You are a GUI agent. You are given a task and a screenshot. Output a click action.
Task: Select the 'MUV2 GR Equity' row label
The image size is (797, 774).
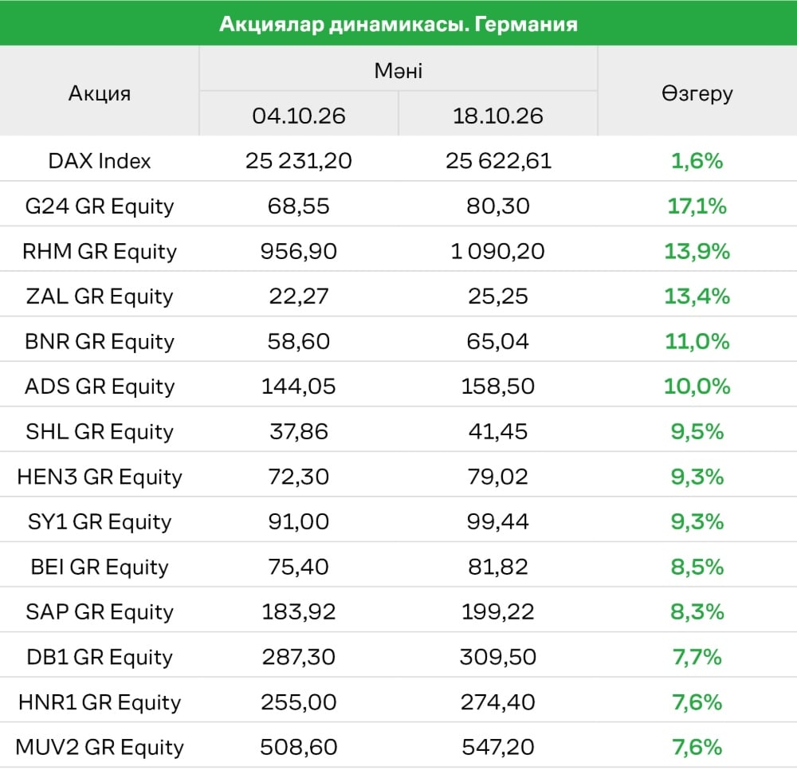pyautogui.click(x=100, y=748)
